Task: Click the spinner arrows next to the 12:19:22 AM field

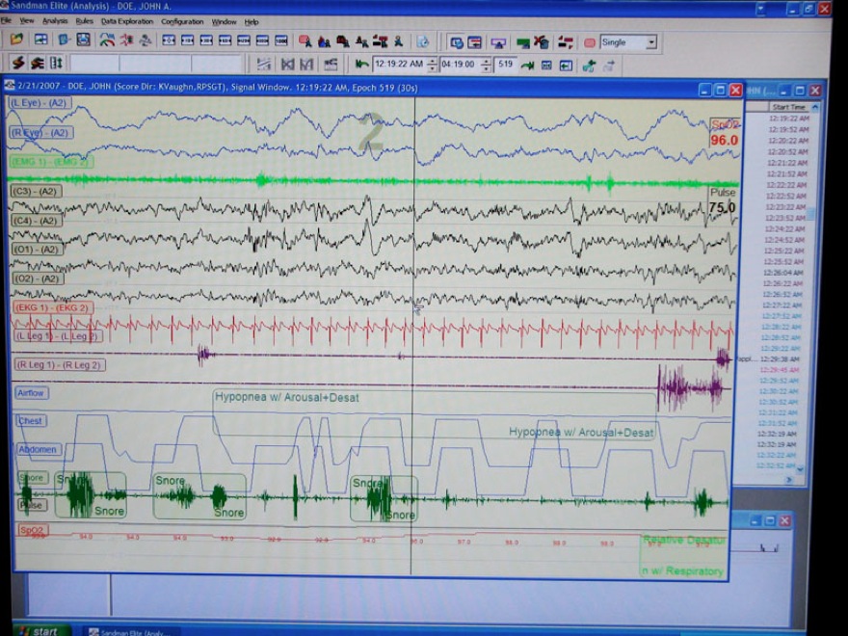Action: 432,65
